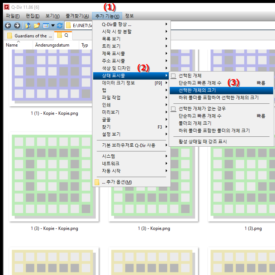Open the 글꼴 submenu entry
Screen dimensions: 275x275
(132, 120)
